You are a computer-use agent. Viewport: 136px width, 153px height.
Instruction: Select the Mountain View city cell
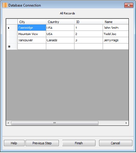32,34
